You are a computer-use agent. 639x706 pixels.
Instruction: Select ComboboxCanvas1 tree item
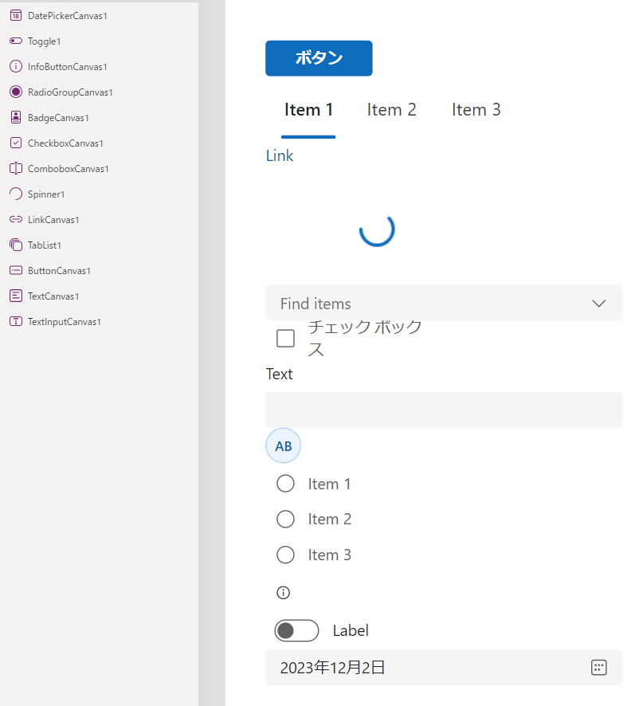pos(69,169)
